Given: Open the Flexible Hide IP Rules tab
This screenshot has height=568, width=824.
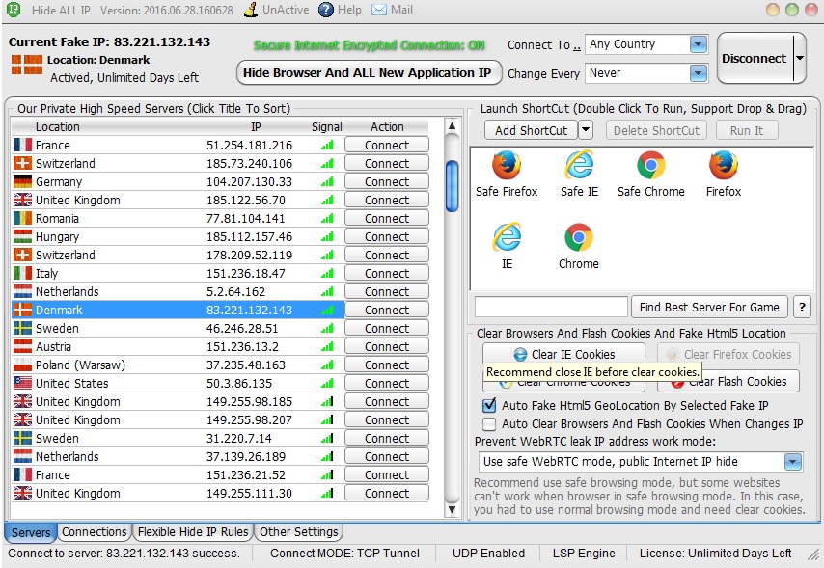Looking at the screenshot, I should pyautogui.click(x=193, y=531).
